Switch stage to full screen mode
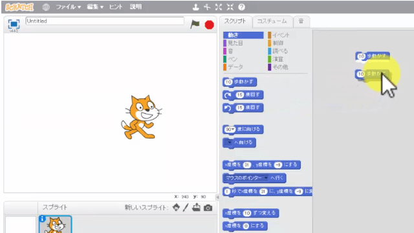This screenshot has width=414, height=233. pyautogui.click(x=14, y=24)
